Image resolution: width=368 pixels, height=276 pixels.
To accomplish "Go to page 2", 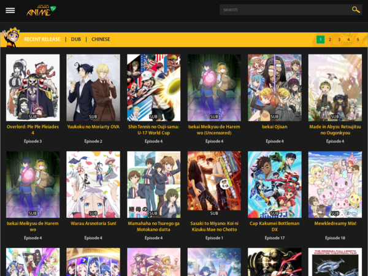I will 330,39.
